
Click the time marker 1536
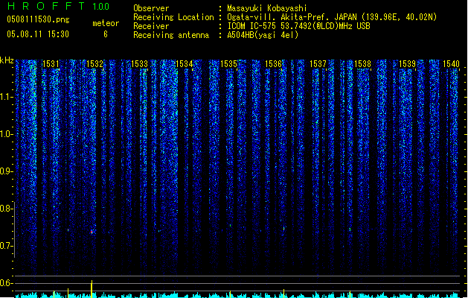273,64
